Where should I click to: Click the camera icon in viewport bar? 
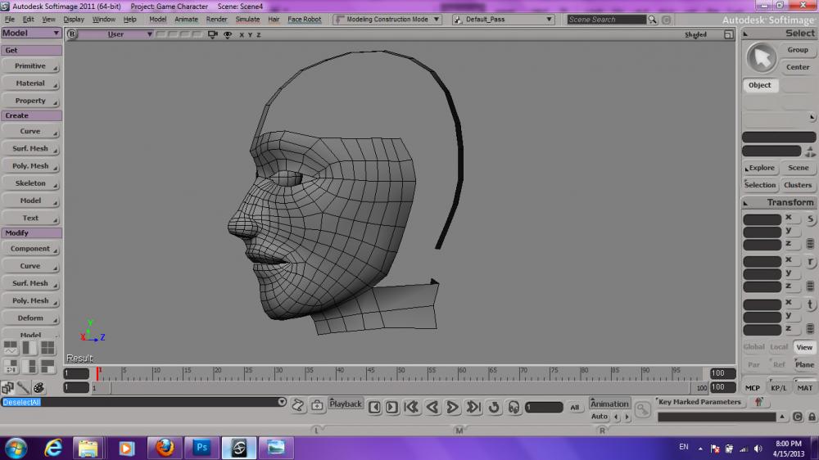tap(213, 34)
